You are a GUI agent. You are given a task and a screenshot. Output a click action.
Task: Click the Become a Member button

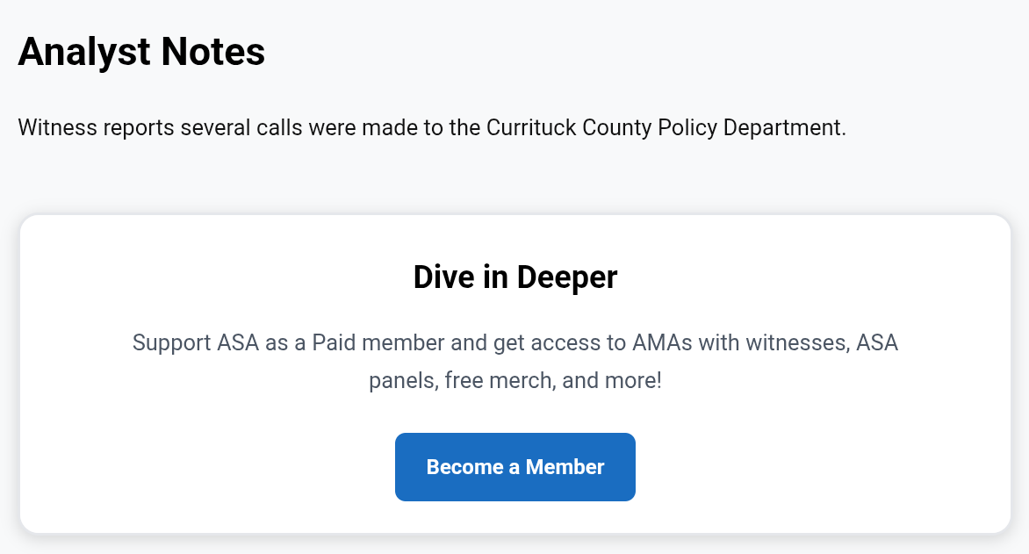pos(515,467)
